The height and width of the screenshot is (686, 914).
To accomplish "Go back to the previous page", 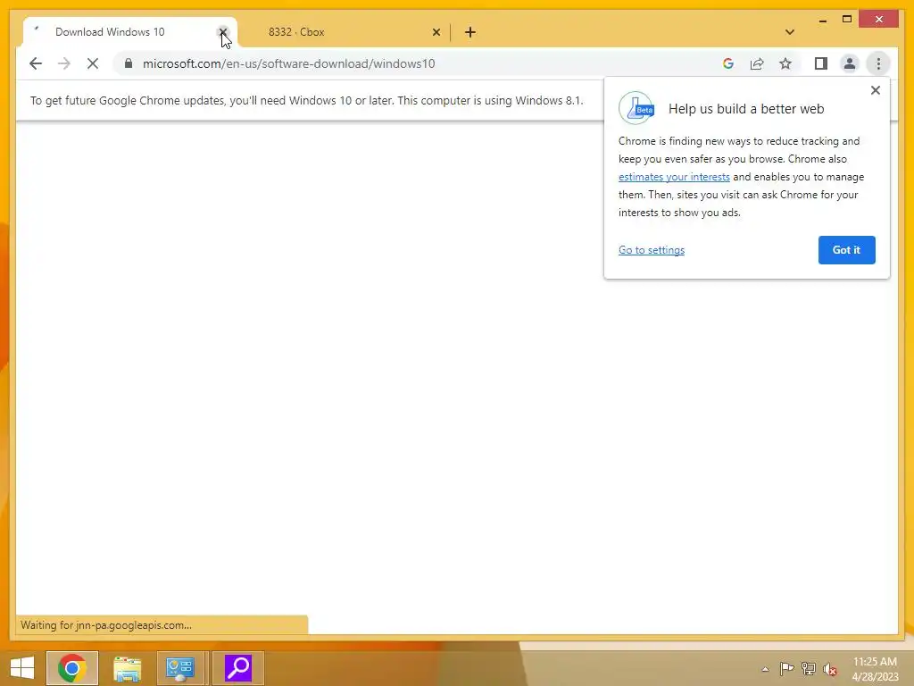I will click(36, 63).
